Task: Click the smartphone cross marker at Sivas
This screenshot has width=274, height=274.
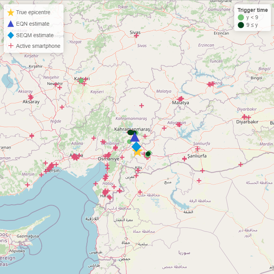Action: tap(136, 36)
